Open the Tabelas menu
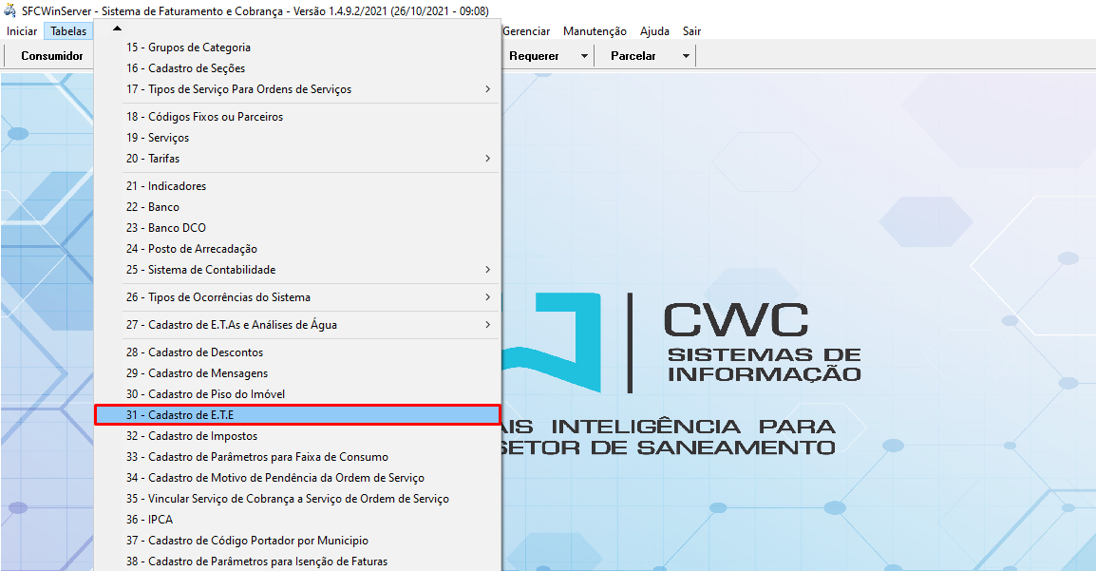Screen dimensions: 1096x571 click(x=68, y=31)
